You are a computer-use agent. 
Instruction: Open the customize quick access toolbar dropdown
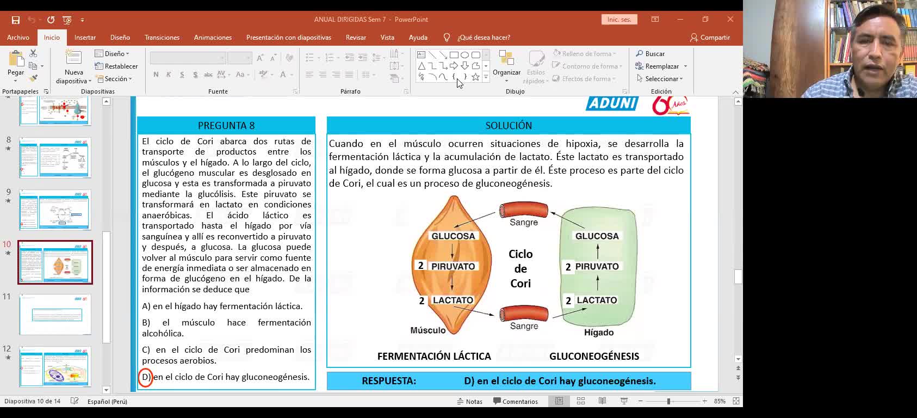click(82, 20)
